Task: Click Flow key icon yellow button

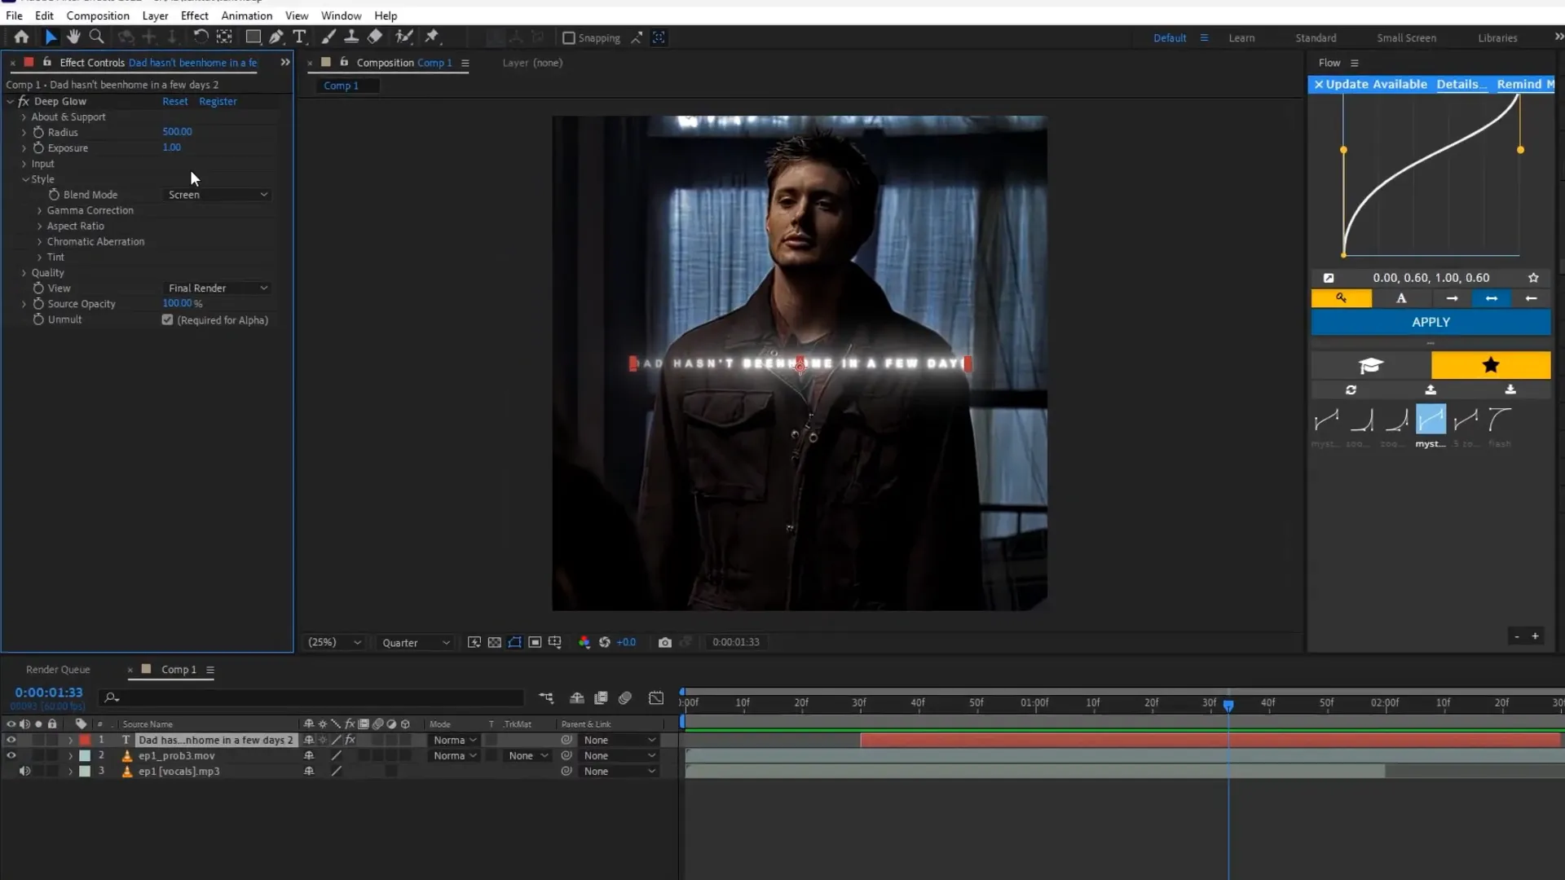Action: click(x=1341, y=298)
